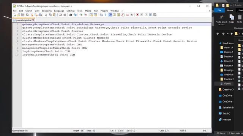The width and height of the screenshot is (243, 136).
Task: Open the Home ribbon tab in Explorer
Action: [230, 11]
